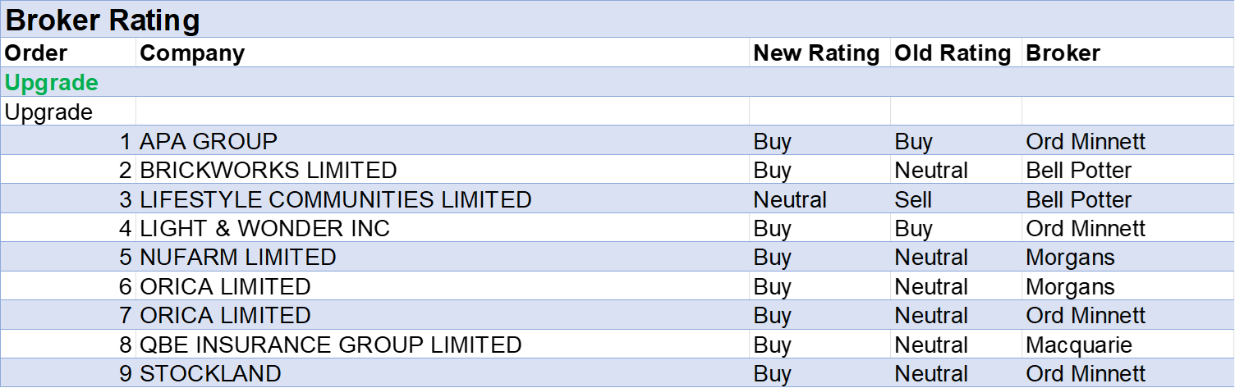
Task: Select the STOCKLAND company cell
Action: (x=210, y=373)
